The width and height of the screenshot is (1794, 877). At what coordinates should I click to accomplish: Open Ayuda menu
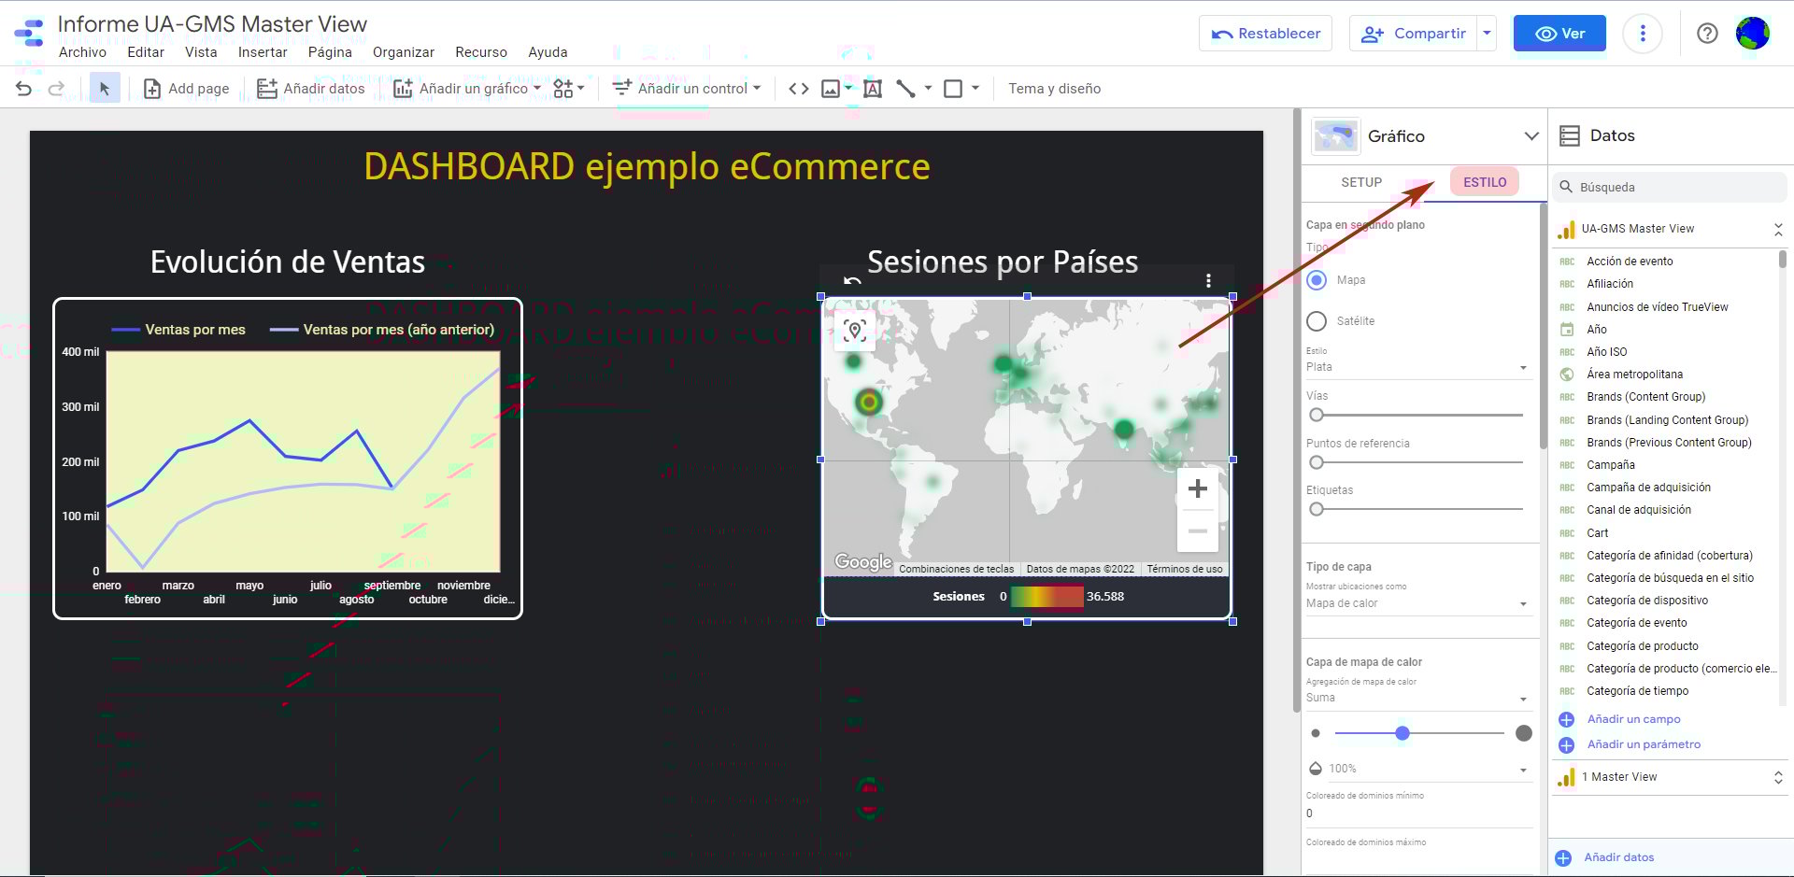548,52
